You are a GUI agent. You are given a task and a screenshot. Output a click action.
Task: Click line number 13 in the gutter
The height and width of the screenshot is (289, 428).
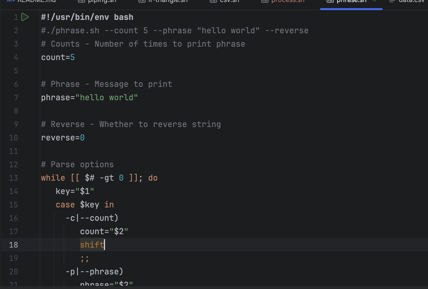point(13,178)
